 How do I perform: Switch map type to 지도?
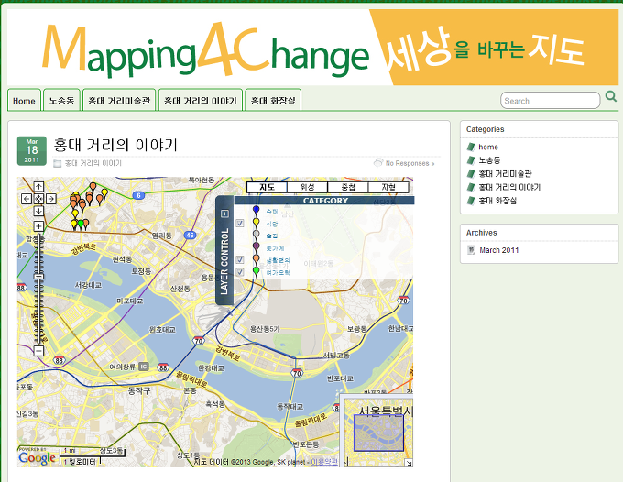pyautogui.click(x=267, y=187)
